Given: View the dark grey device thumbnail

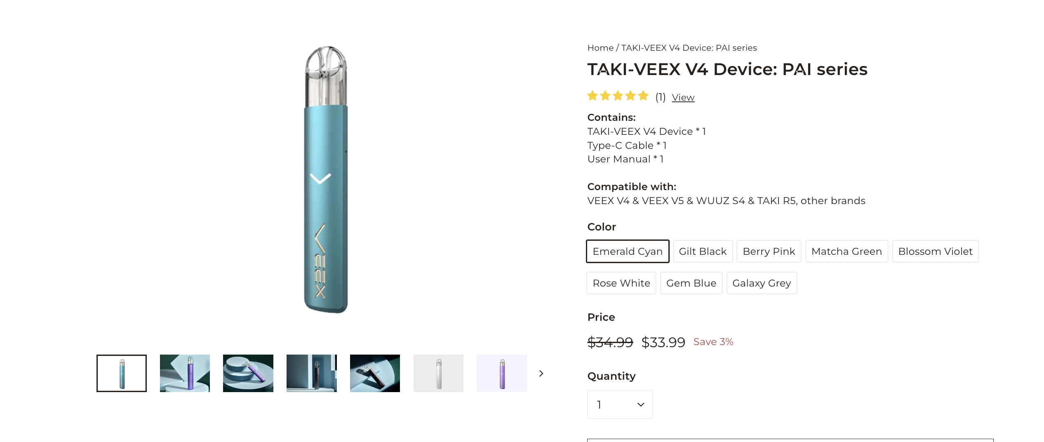Looking at the screenshot, I should pos(312,373).
